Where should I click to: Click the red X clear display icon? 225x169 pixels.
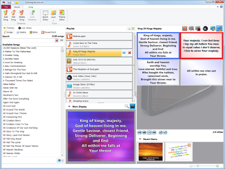pyautogui.click(x=184, y=29)
